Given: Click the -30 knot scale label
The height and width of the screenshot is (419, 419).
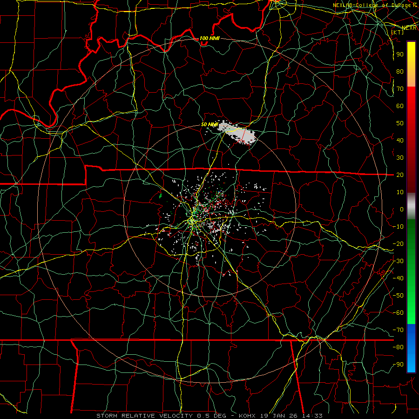Looking at the screenshot, I should pos(399,261).
